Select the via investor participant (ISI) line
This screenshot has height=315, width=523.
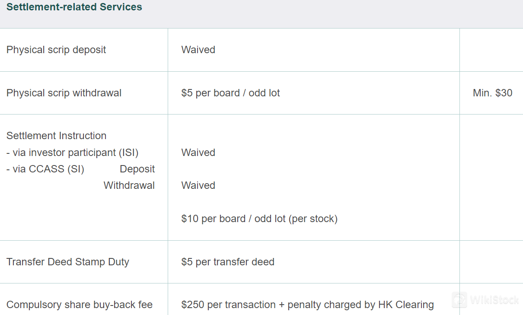(x=73, y=153)
